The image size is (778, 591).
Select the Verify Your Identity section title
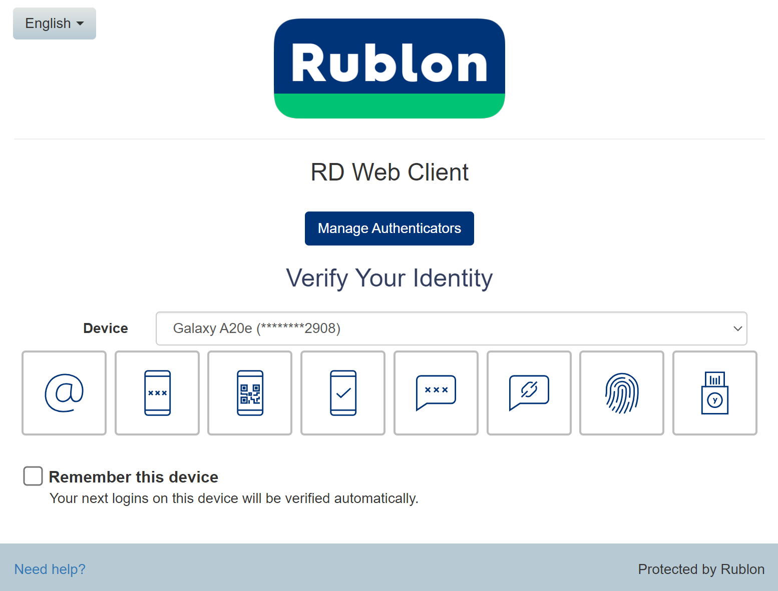(x=389, y=278)
